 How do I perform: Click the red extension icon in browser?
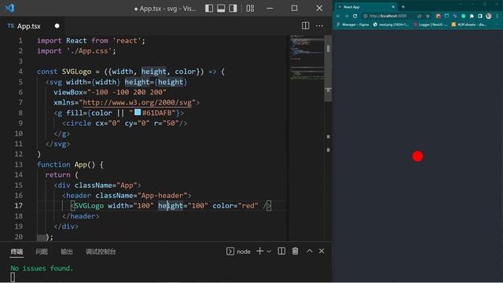pyautogui.click(x=439, y=16)
